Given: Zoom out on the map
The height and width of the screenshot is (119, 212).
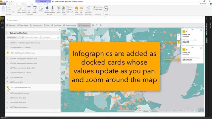Looking at the screenshot, I should pyautogui.click(x=179, y=38).
